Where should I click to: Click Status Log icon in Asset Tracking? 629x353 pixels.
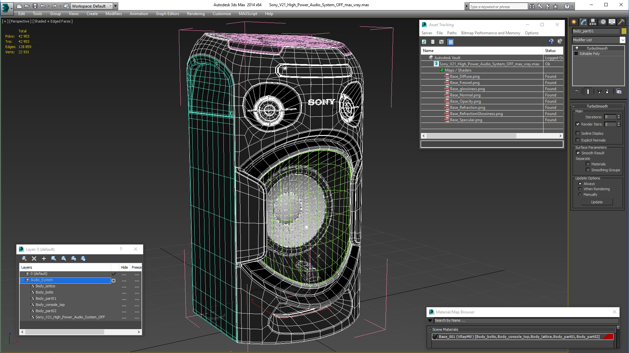coord(433,42)
